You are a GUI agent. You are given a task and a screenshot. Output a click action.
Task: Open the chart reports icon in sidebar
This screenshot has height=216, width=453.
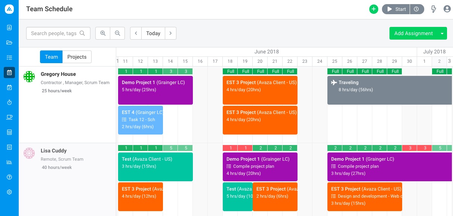(x=9, y=162)
